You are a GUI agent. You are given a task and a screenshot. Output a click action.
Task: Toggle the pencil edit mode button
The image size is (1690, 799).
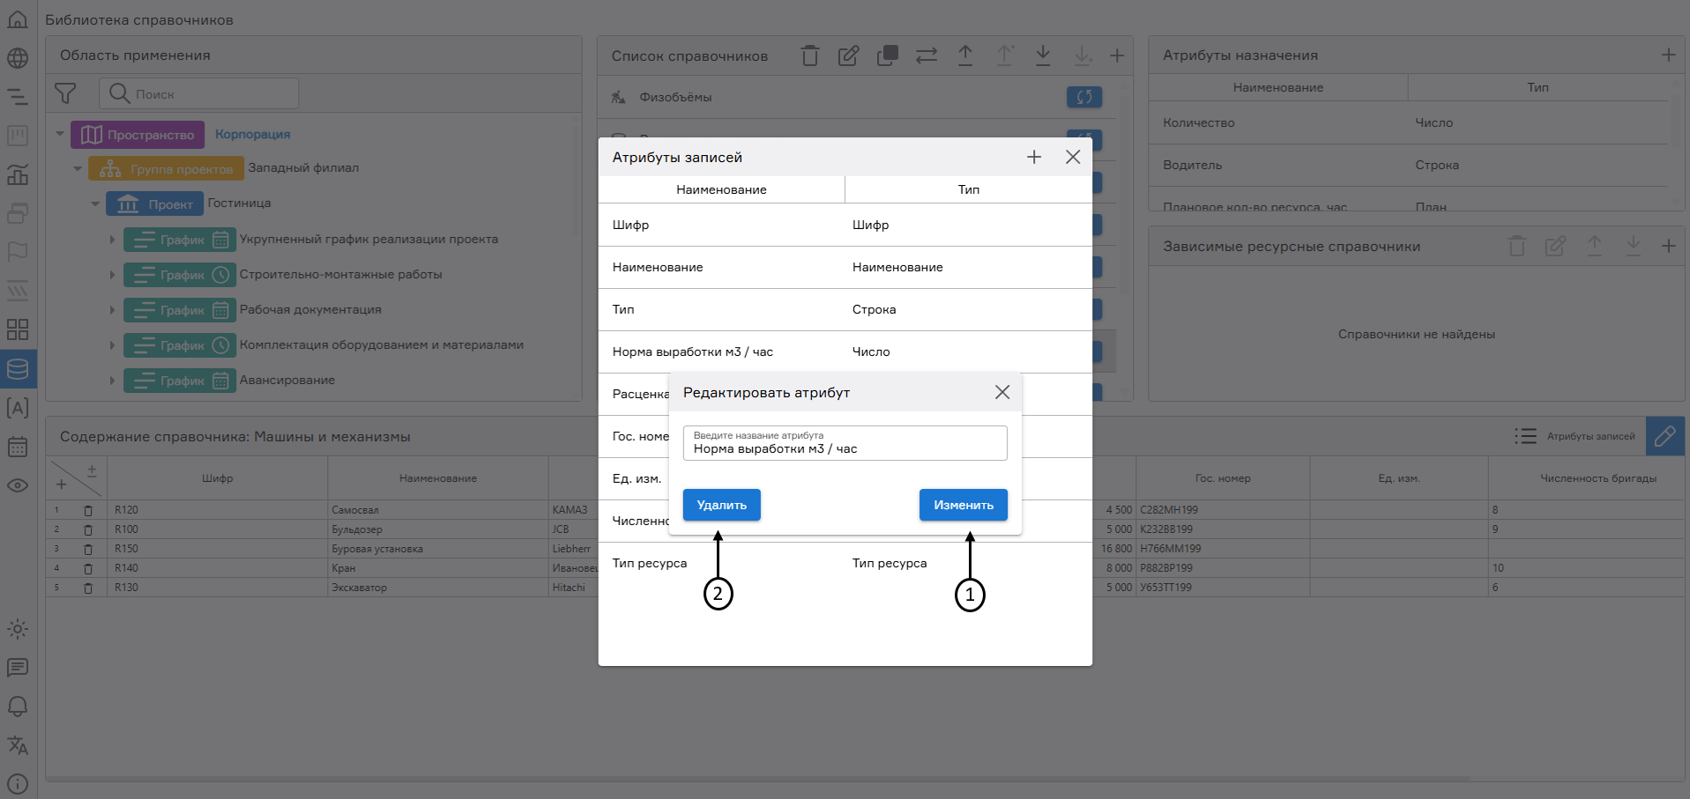click(x=1664, y=436)
